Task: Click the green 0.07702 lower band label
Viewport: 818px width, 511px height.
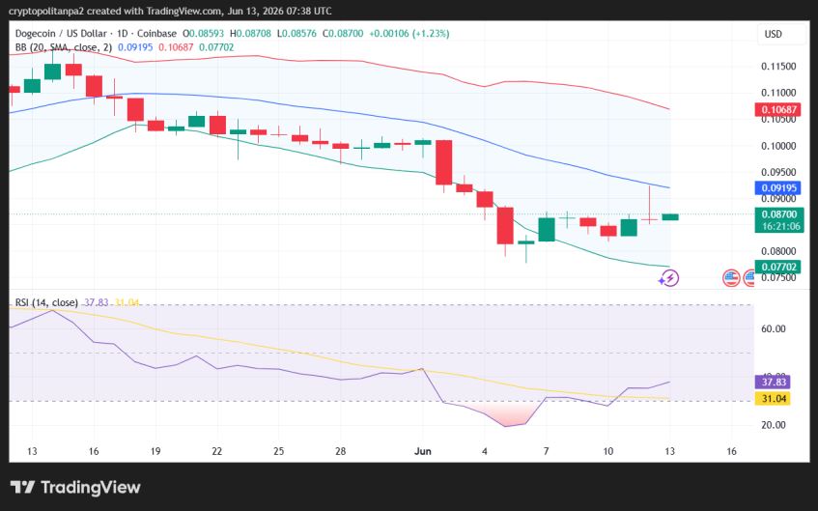Action: pyautogui.click(x=778, y=267)
